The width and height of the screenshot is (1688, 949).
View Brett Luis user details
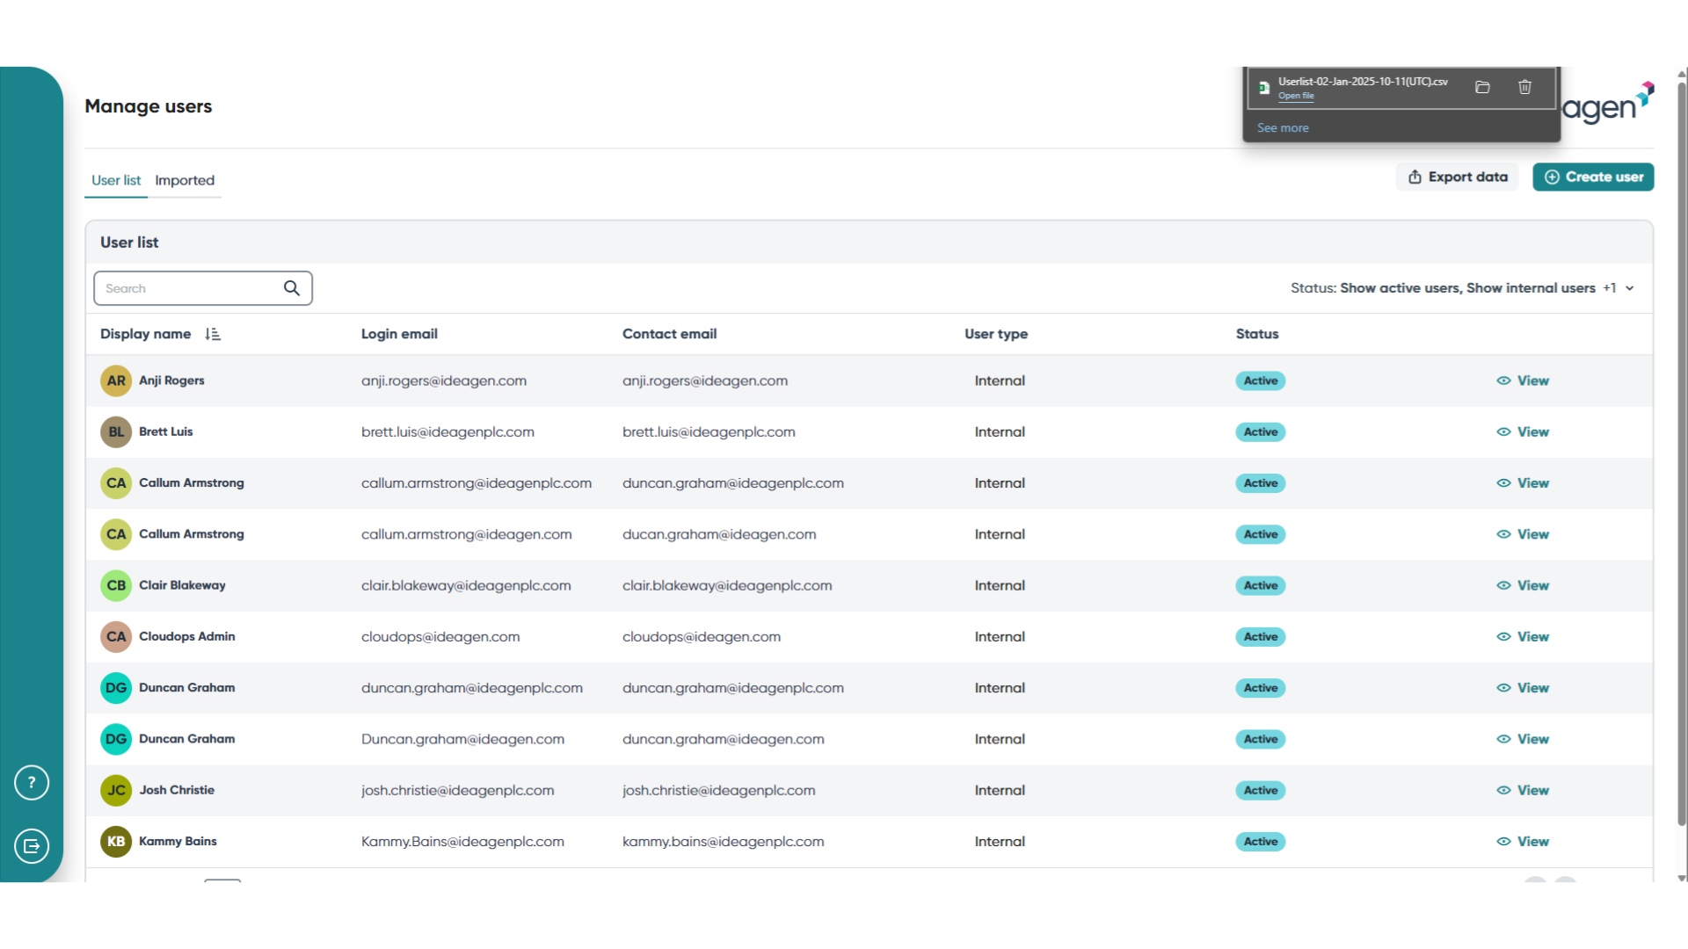coord(1523,431)
